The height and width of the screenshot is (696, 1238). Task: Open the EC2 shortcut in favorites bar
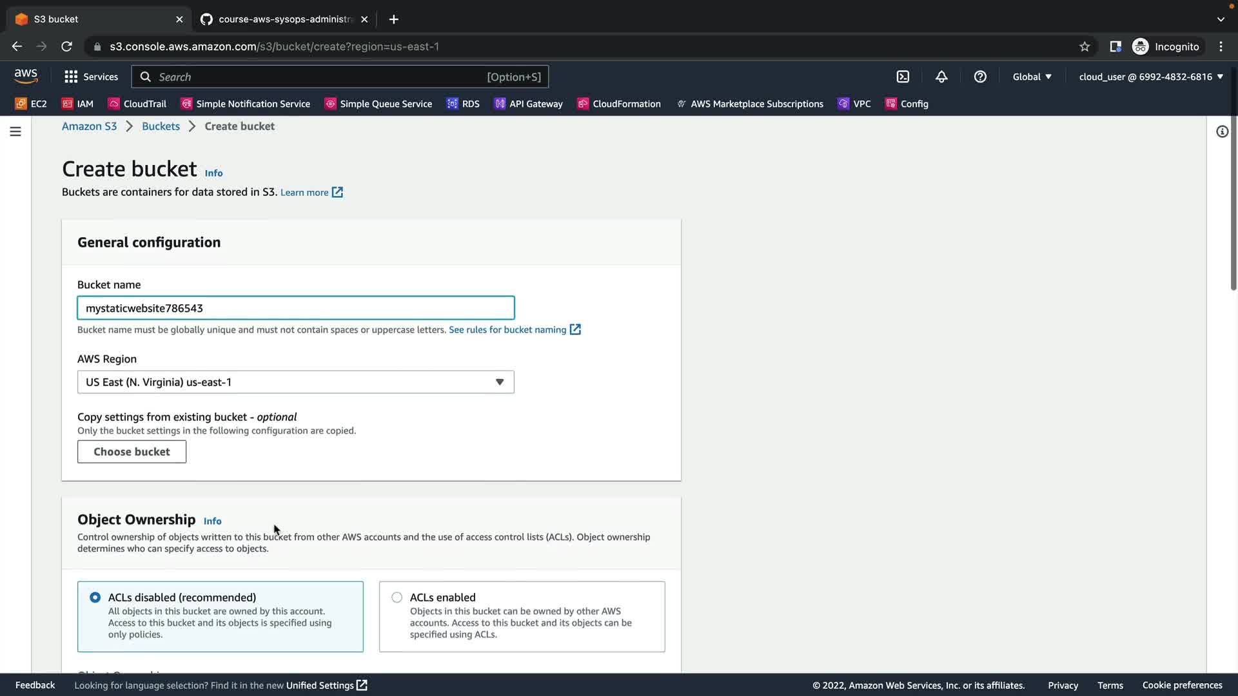pyautogui.click(x=31, y=104)
